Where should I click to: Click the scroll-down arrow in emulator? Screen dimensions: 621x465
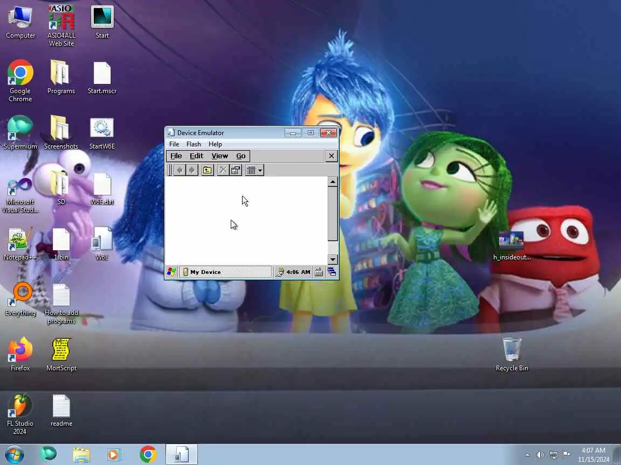coord(333,259)
